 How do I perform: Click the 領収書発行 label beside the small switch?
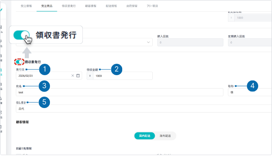click(32, 62)
